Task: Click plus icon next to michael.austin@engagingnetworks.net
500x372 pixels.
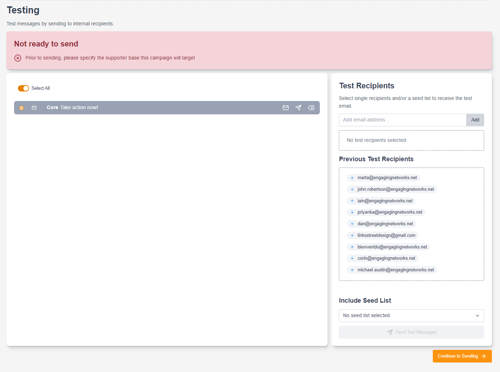Action: click(352, 270)
